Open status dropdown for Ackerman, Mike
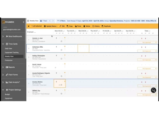The height and width of the screenshot is (119, 159). [x=147, y=51]
